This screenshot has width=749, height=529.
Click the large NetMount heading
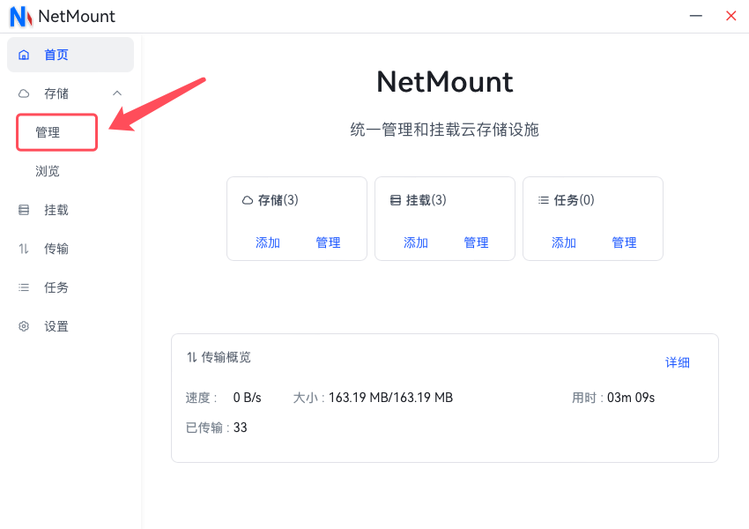[445, 82]
